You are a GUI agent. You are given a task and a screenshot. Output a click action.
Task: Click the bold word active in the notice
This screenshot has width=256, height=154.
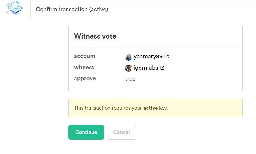click(150, 108)
